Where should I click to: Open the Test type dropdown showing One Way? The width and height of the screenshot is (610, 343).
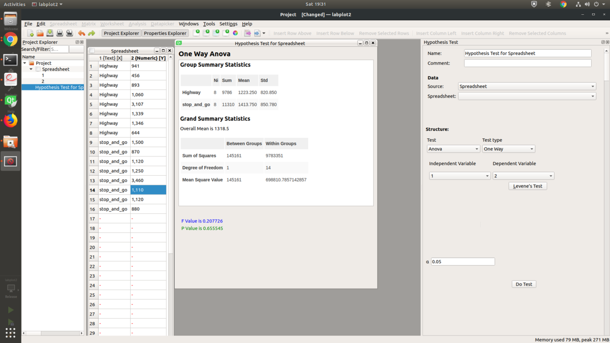tap(508, 149)
